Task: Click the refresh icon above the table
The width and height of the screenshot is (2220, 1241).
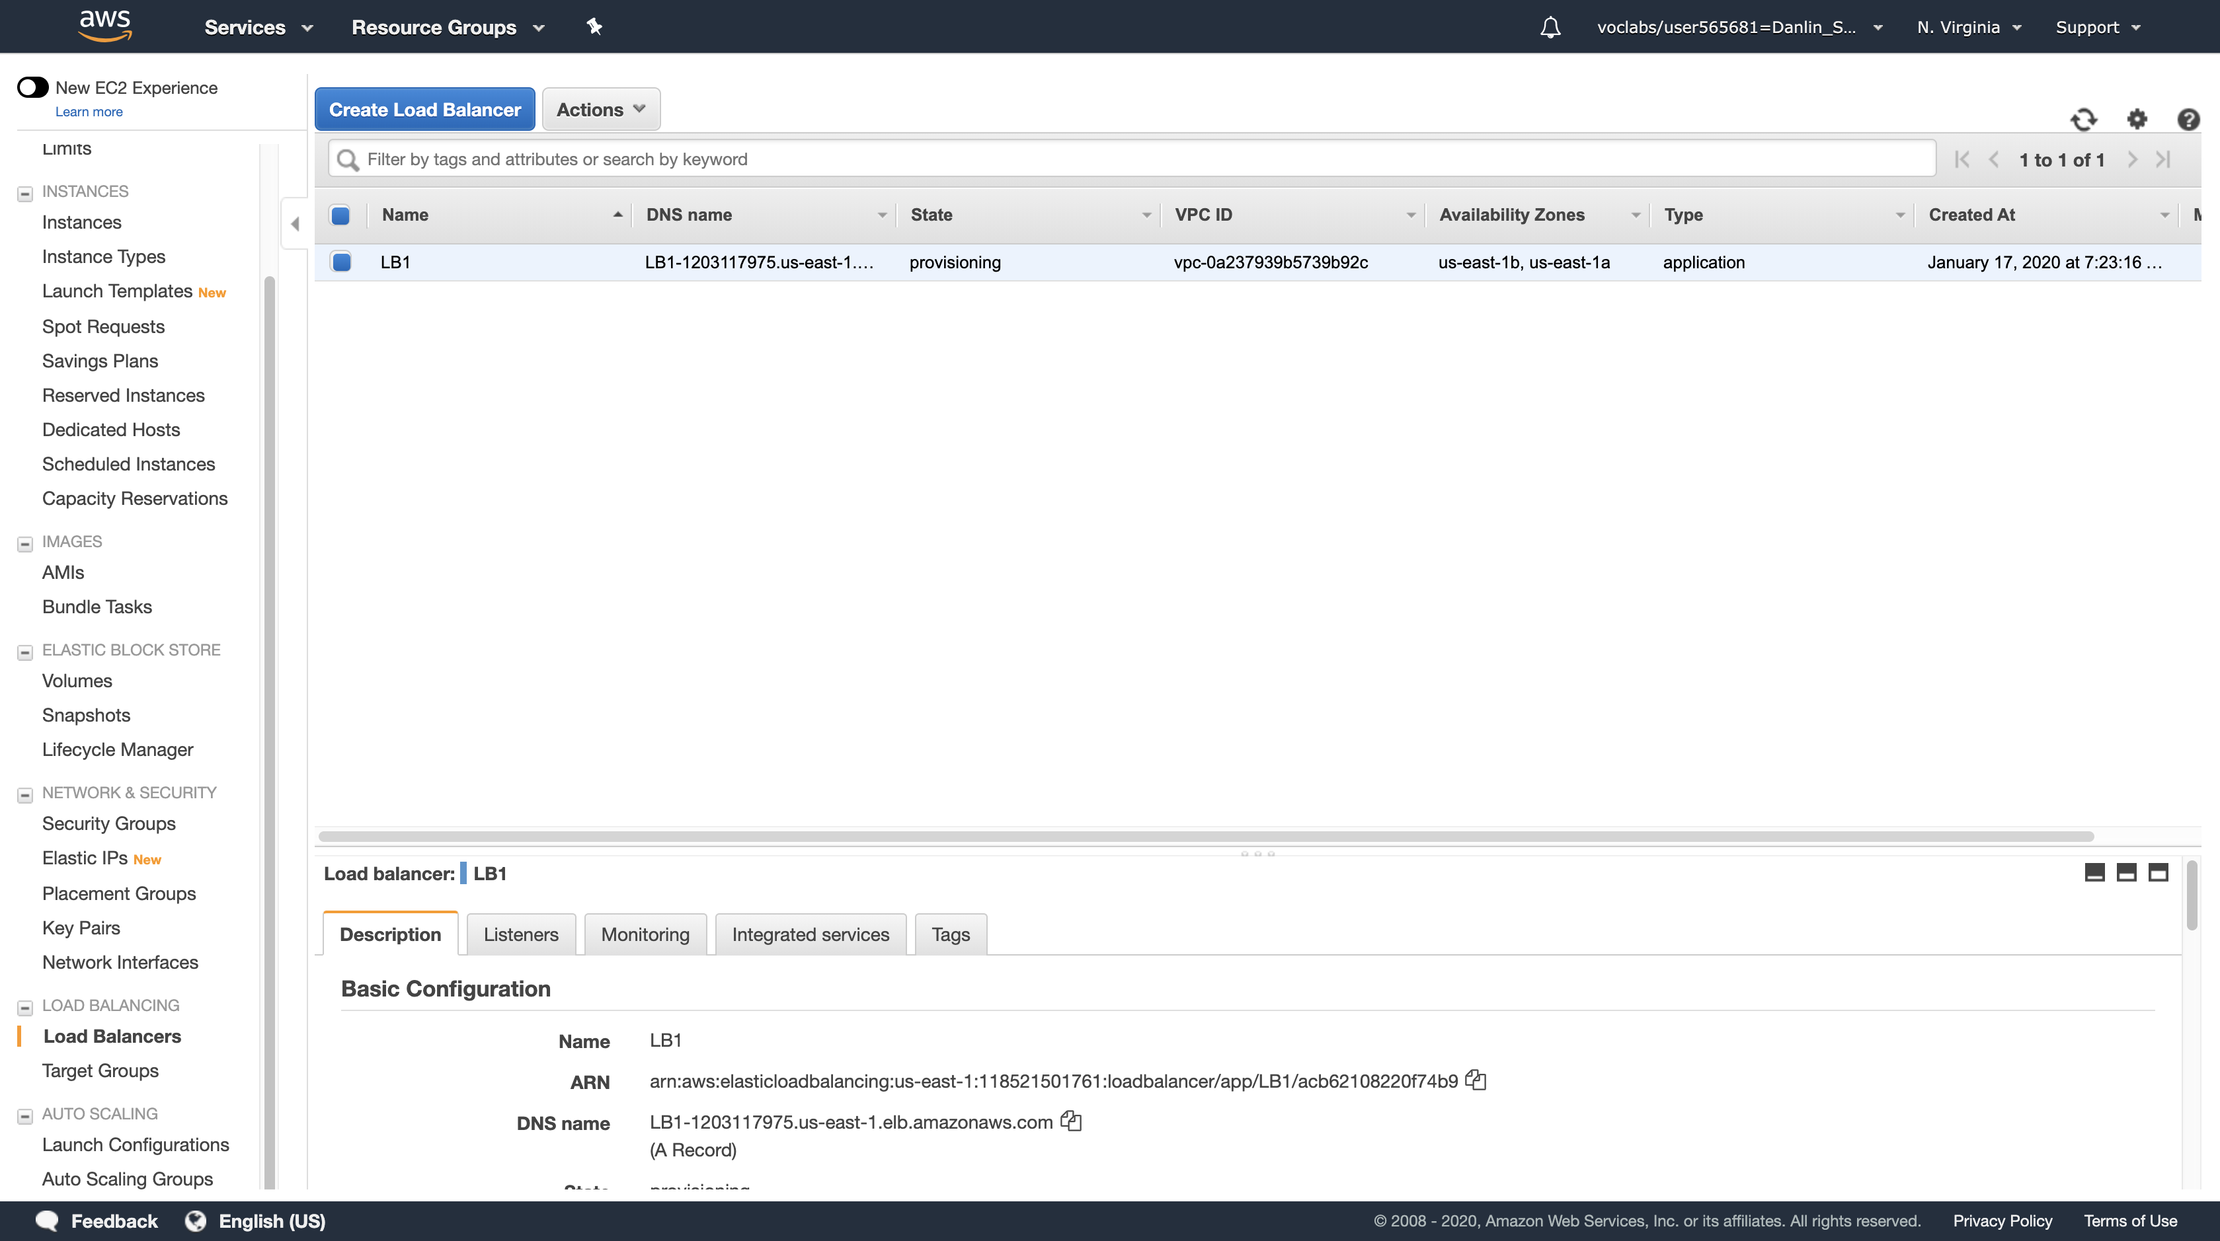Action: tap(2083, 119)
